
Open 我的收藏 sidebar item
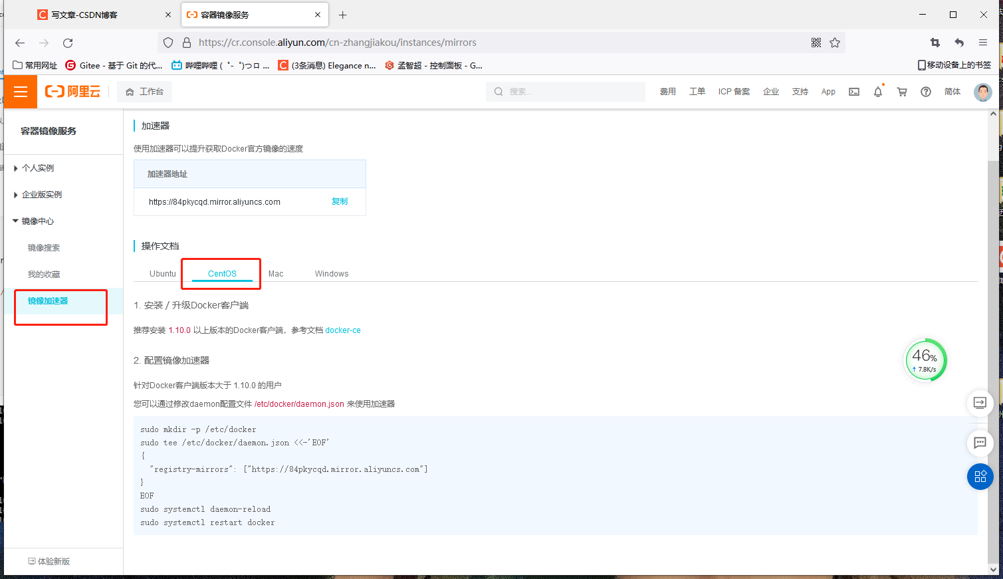[44, 275]
